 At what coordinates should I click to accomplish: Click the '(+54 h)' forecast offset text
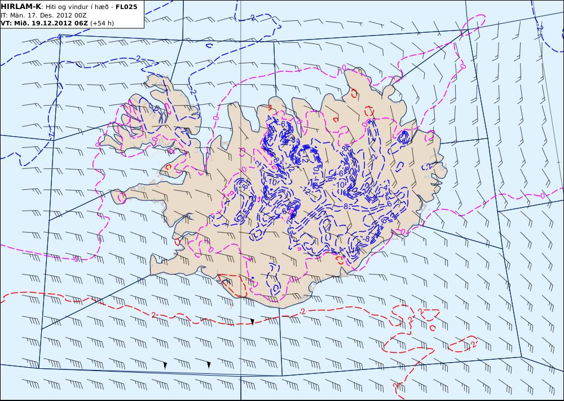(102, 23)
